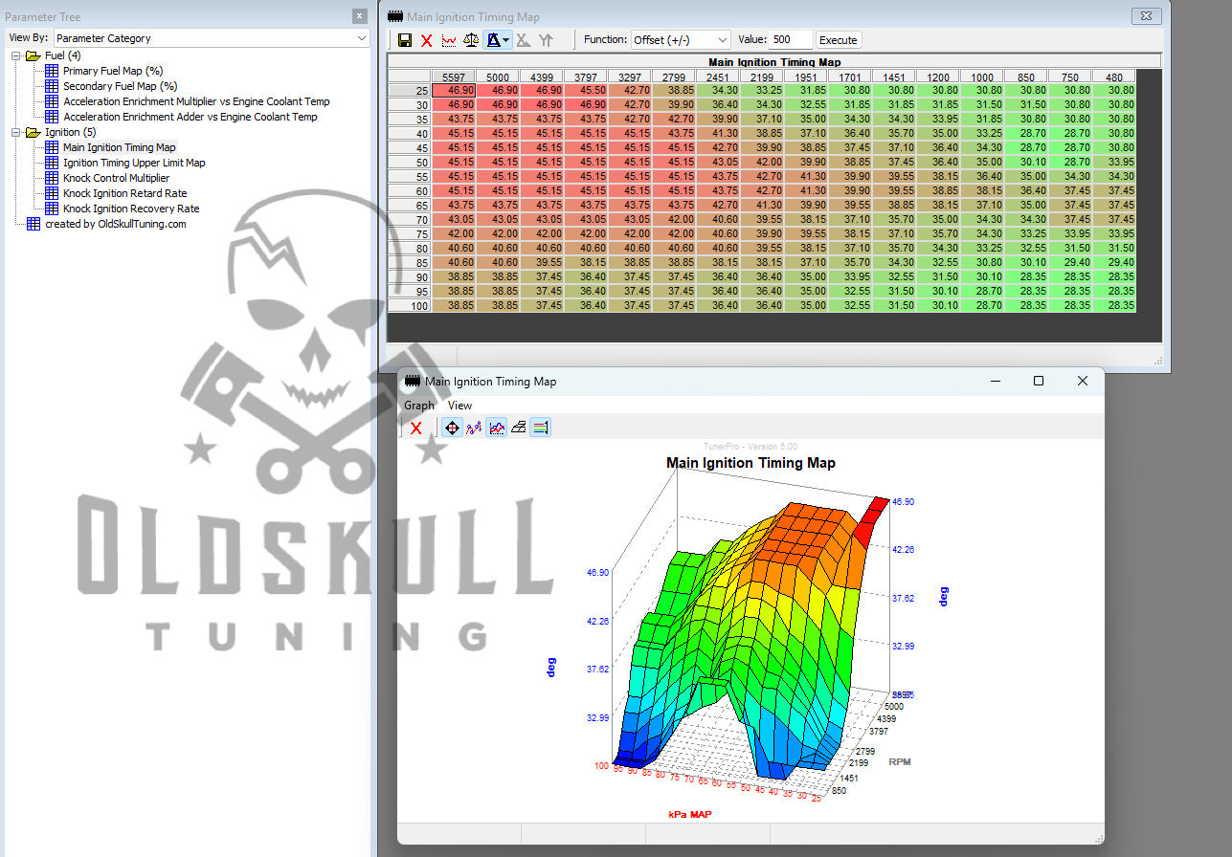Open the View By Parameter Category dropdown
1232x857 pixels.
click(x=211, y=38)
